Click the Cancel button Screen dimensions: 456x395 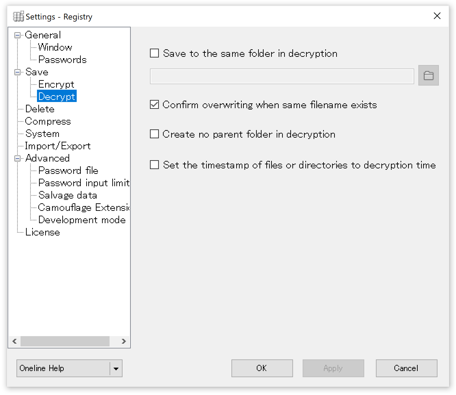(x=406, y=368)
